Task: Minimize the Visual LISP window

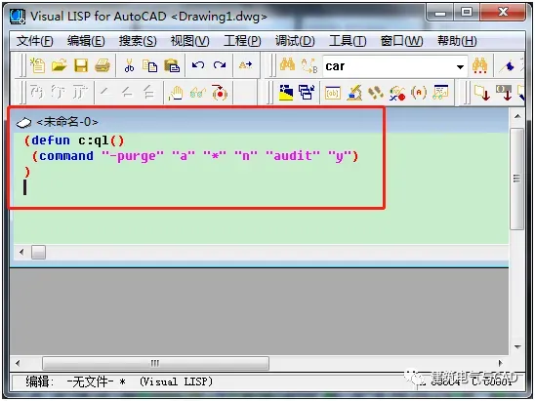Action: [440, 13]
